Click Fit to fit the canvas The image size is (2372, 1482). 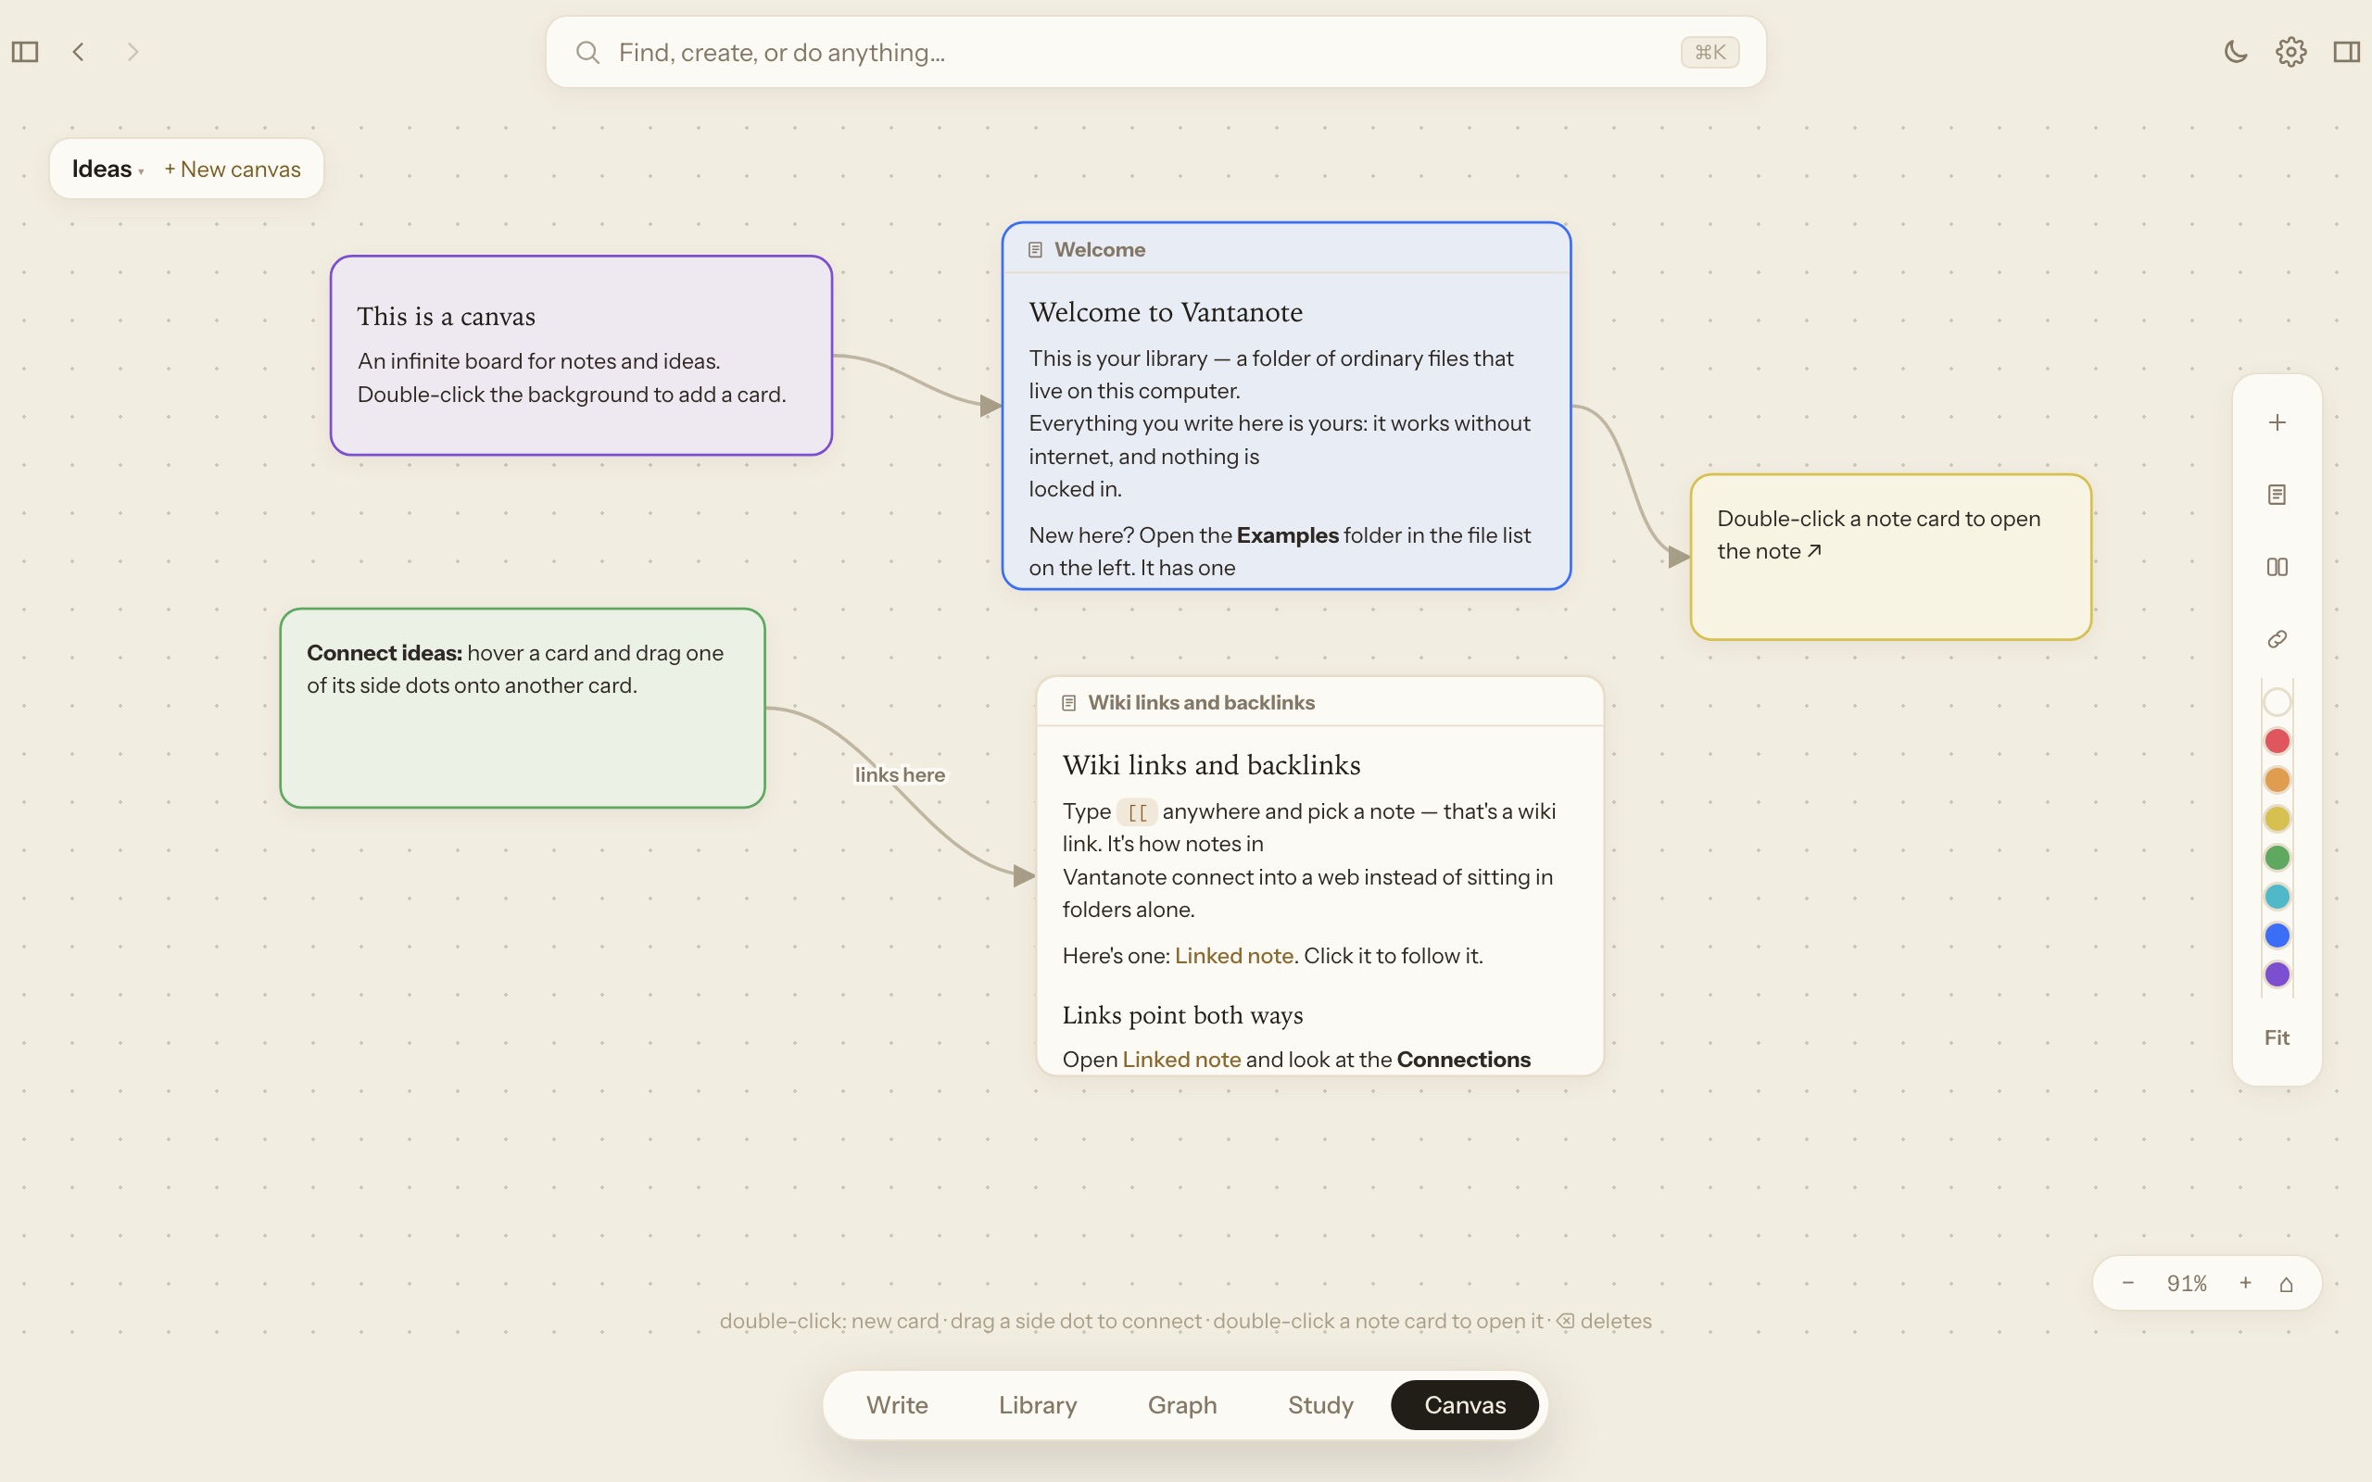point(2277,1037)
